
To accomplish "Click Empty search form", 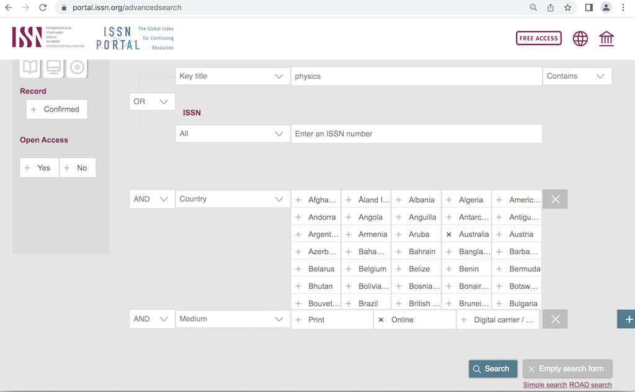I will (x=567, y=368).
